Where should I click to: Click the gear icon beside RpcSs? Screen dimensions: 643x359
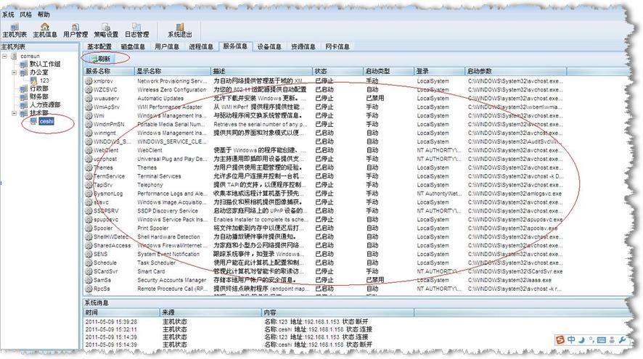[x=89, y=289]
